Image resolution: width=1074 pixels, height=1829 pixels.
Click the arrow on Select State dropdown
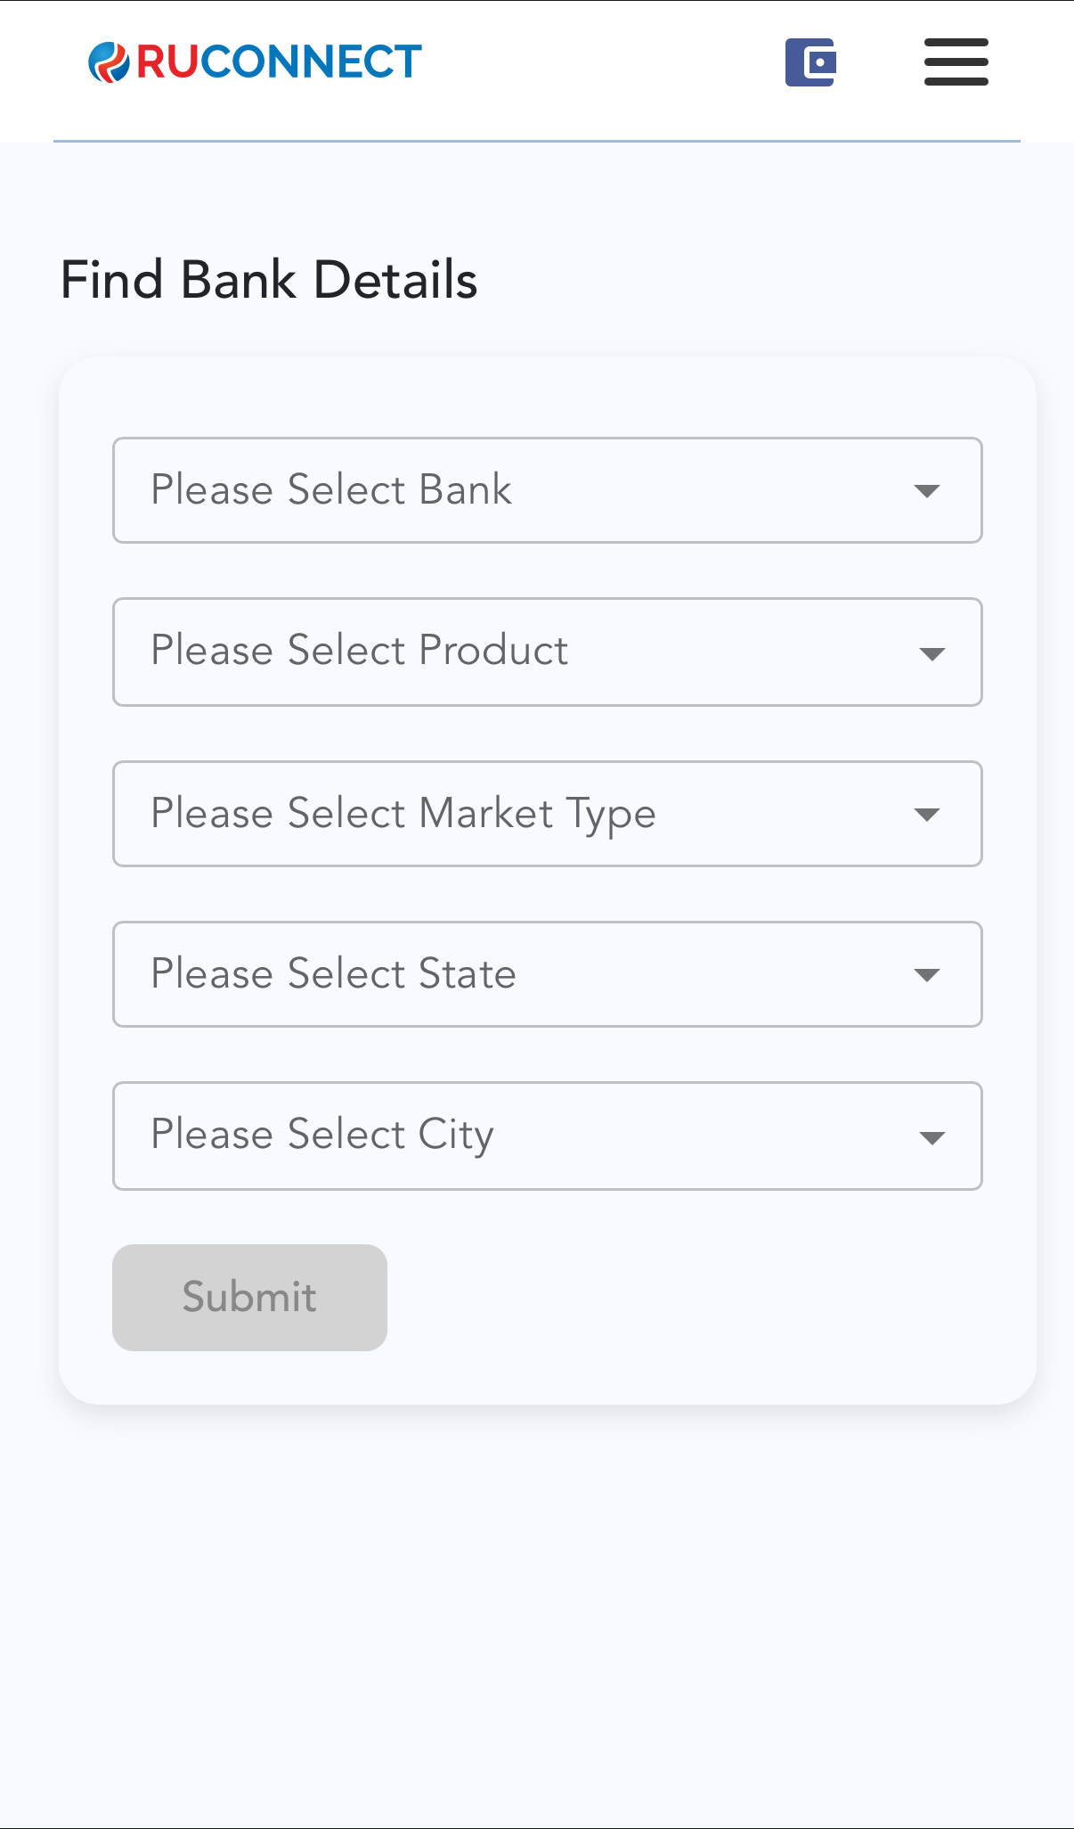[927, 975]
